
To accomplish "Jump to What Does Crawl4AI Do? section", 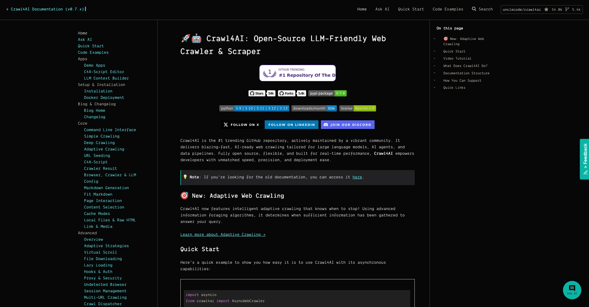I will [465, 66].
